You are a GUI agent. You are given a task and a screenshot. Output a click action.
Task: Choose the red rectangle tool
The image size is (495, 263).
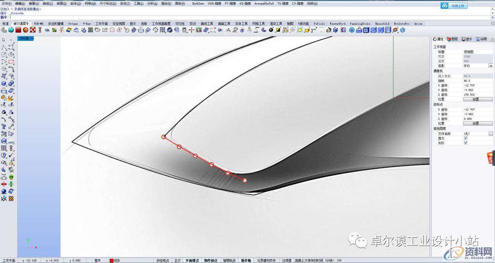click(x=11, y=62)
